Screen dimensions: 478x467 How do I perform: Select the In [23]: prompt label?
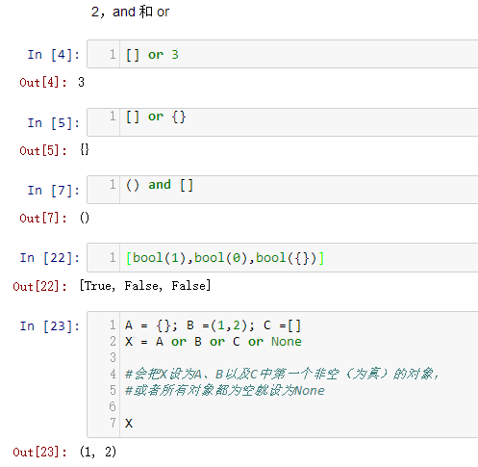(50, 326)
